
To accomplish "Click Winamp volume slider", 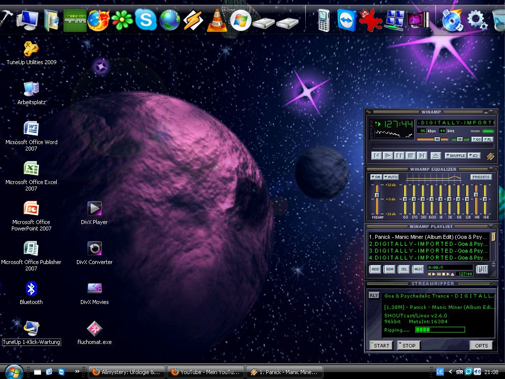I will click(433, 139).
